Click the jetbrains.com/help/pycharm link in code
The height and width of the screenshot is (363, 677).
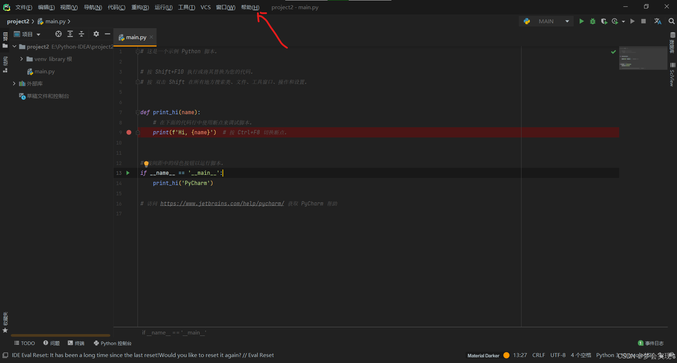click(222, 204)
